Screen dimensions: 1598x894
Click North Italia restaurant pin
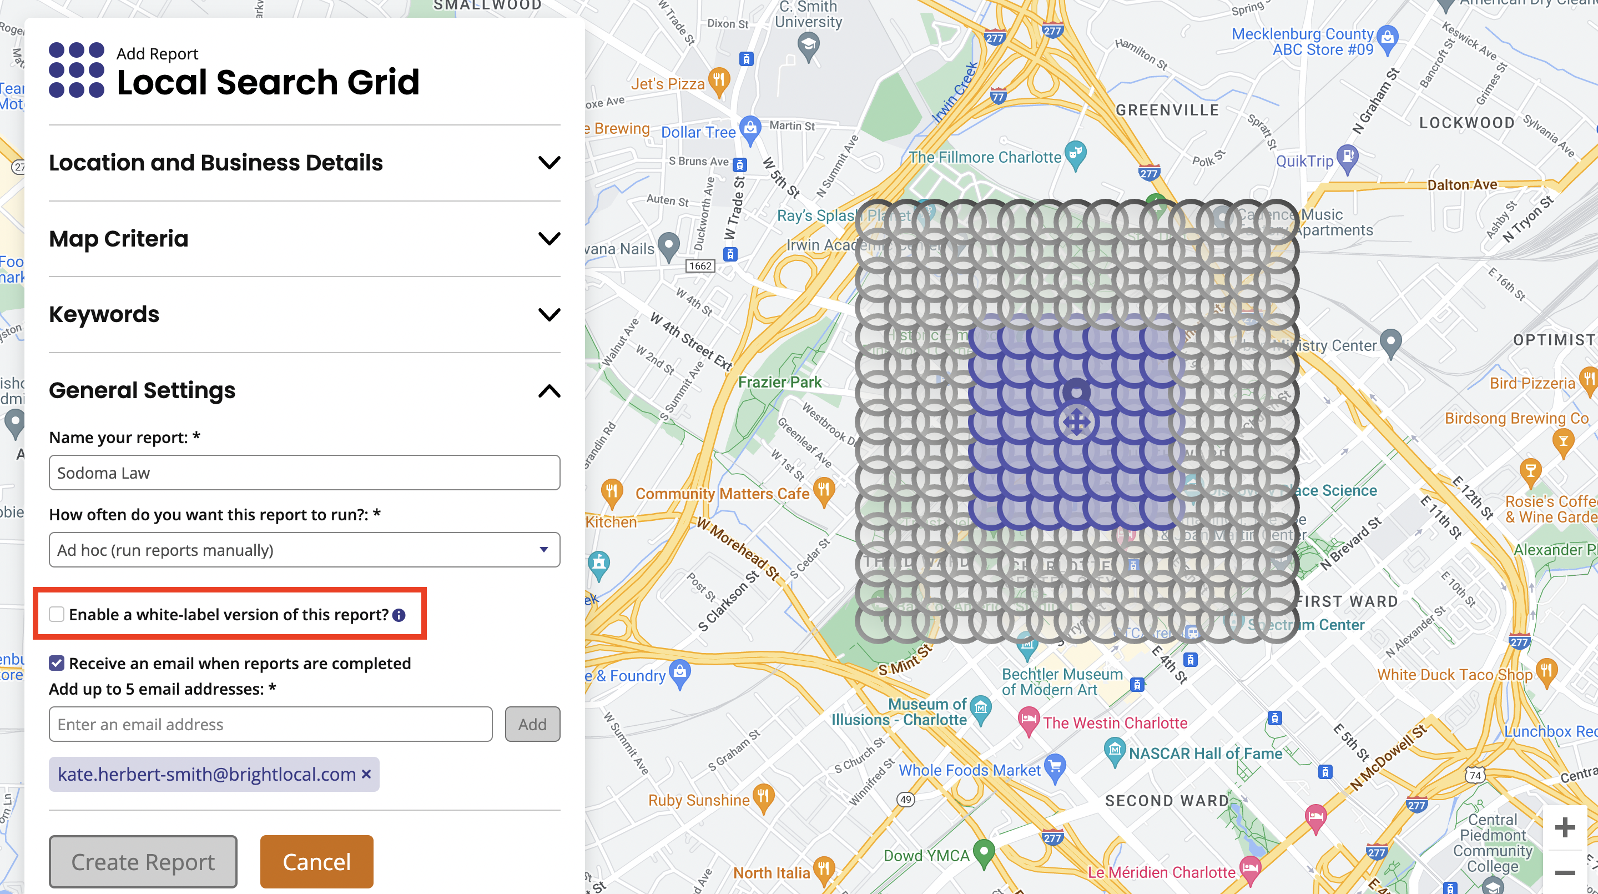[x=823, y=871]
